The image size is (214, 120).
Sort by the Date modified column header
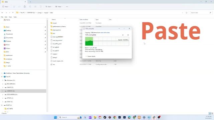(x=84, y=20)
